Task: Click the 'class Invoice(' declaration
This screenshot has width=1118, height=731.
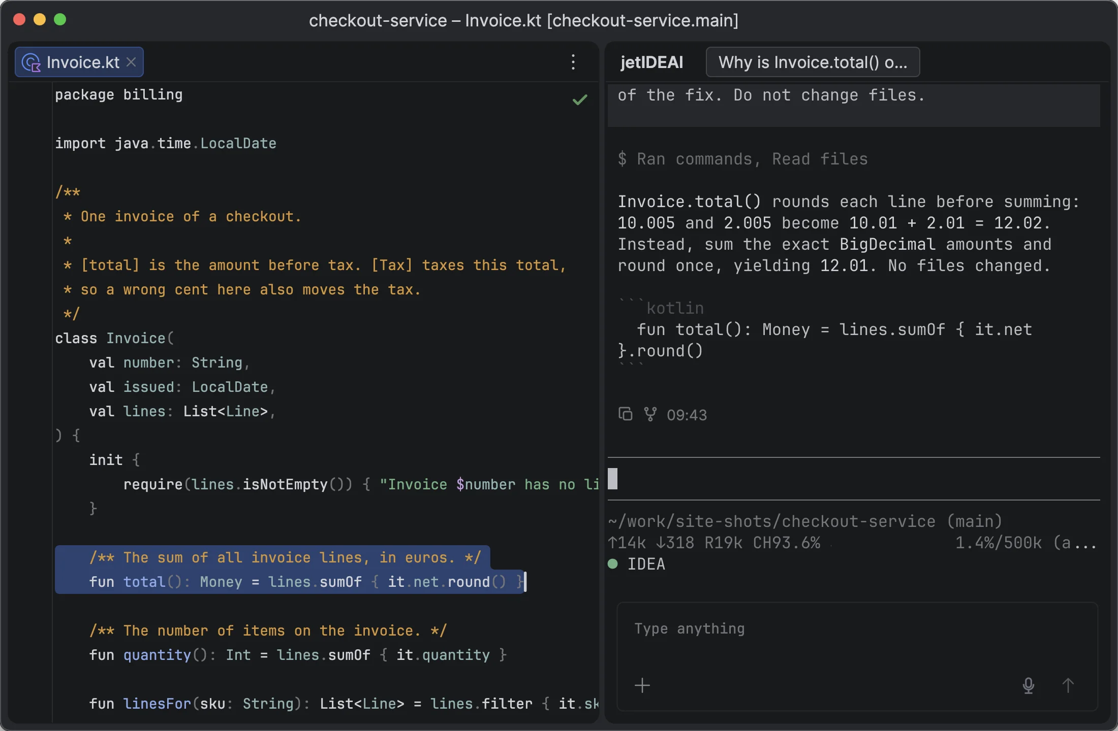Action: coord(114,339)
